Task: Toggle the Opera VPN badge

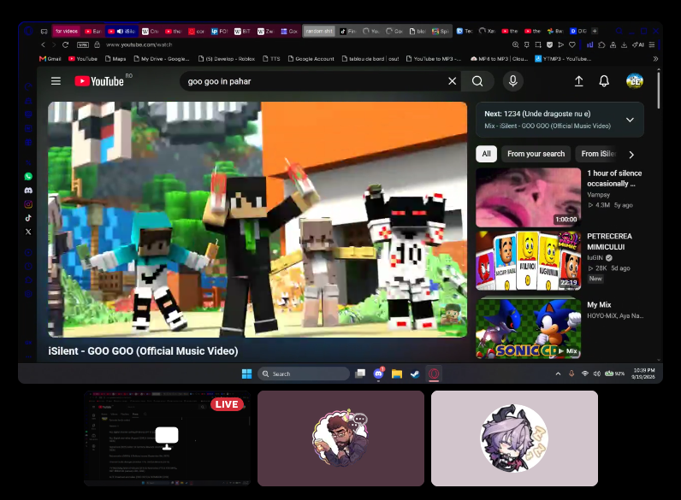Action: coord(82,44)
